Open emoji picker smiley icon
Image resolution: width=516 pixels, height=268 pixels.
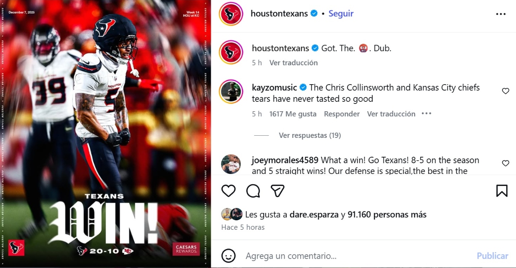(x=228, y=256)
